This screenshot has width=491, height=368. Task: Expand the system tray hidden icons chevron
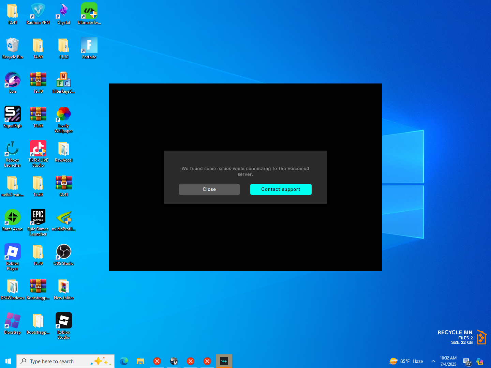(x=433, y=361)
